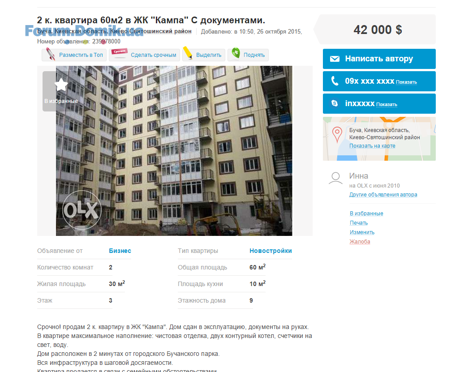451x372 pixels.
Task: Click the yellow highlighter icon
Action: [188, 53]
